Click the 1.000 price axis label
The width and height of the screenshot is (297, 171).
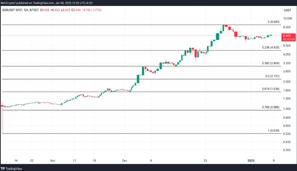coord(287,109)
